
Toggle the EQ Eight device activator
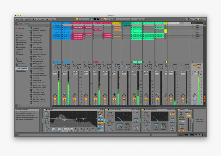[x=45, y=110]
